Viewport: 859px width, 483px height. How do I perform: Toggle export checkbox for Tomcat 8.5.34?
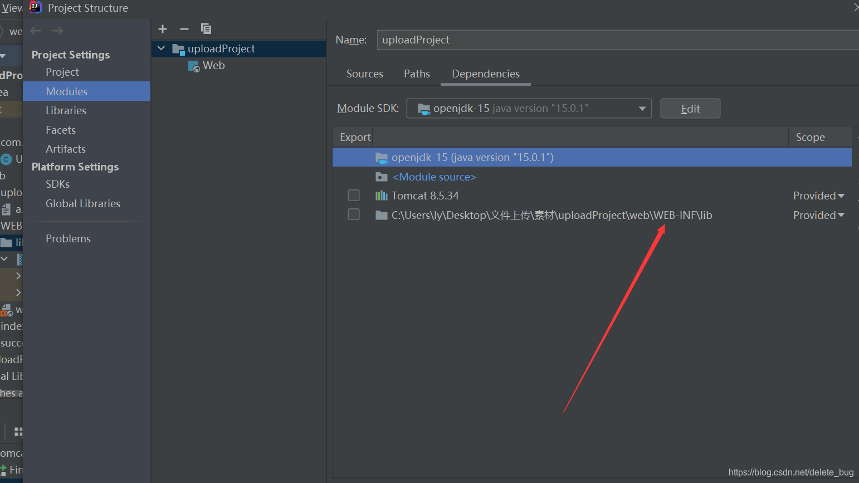click(354, 196)
